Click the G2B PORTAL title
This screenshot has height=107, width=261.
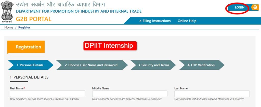[x=34, y=19]
